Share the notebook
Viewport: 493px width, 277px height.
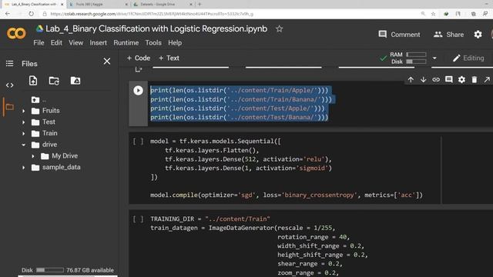click(448, 34)
